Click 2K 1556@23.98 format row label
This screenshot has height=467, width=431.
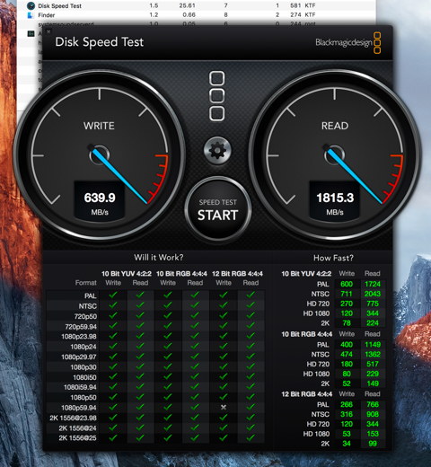[x=74, y=418]
